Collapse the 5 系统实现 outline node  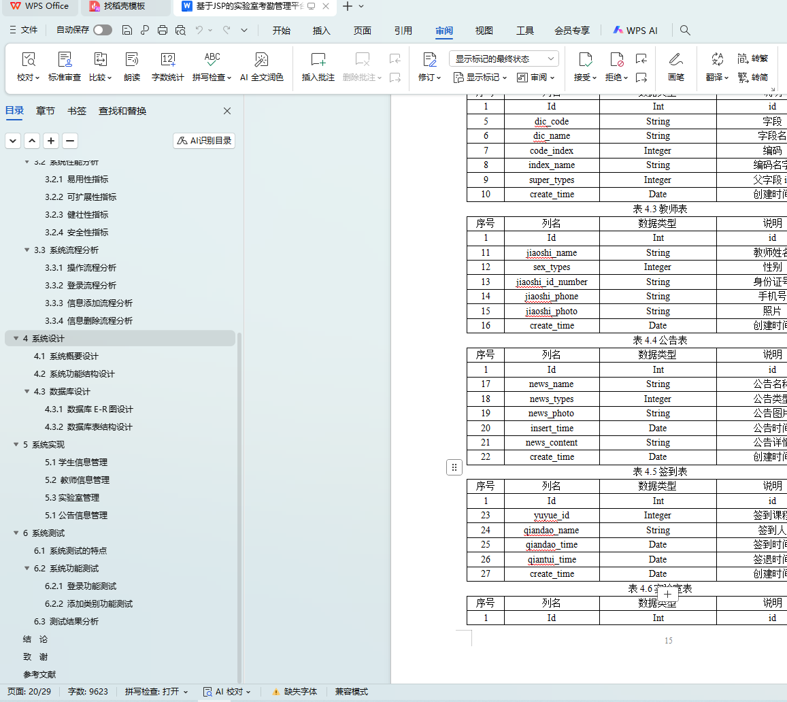point(16,445)
